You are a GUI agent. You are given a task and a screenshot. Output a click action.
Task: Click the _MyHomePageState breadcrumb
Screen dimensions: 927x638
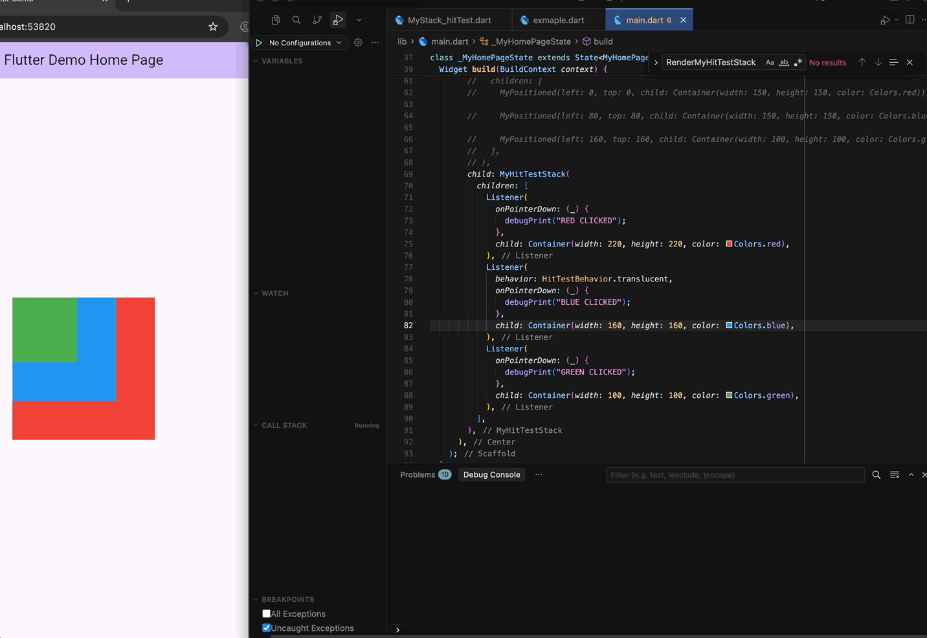tap(531, 41)
